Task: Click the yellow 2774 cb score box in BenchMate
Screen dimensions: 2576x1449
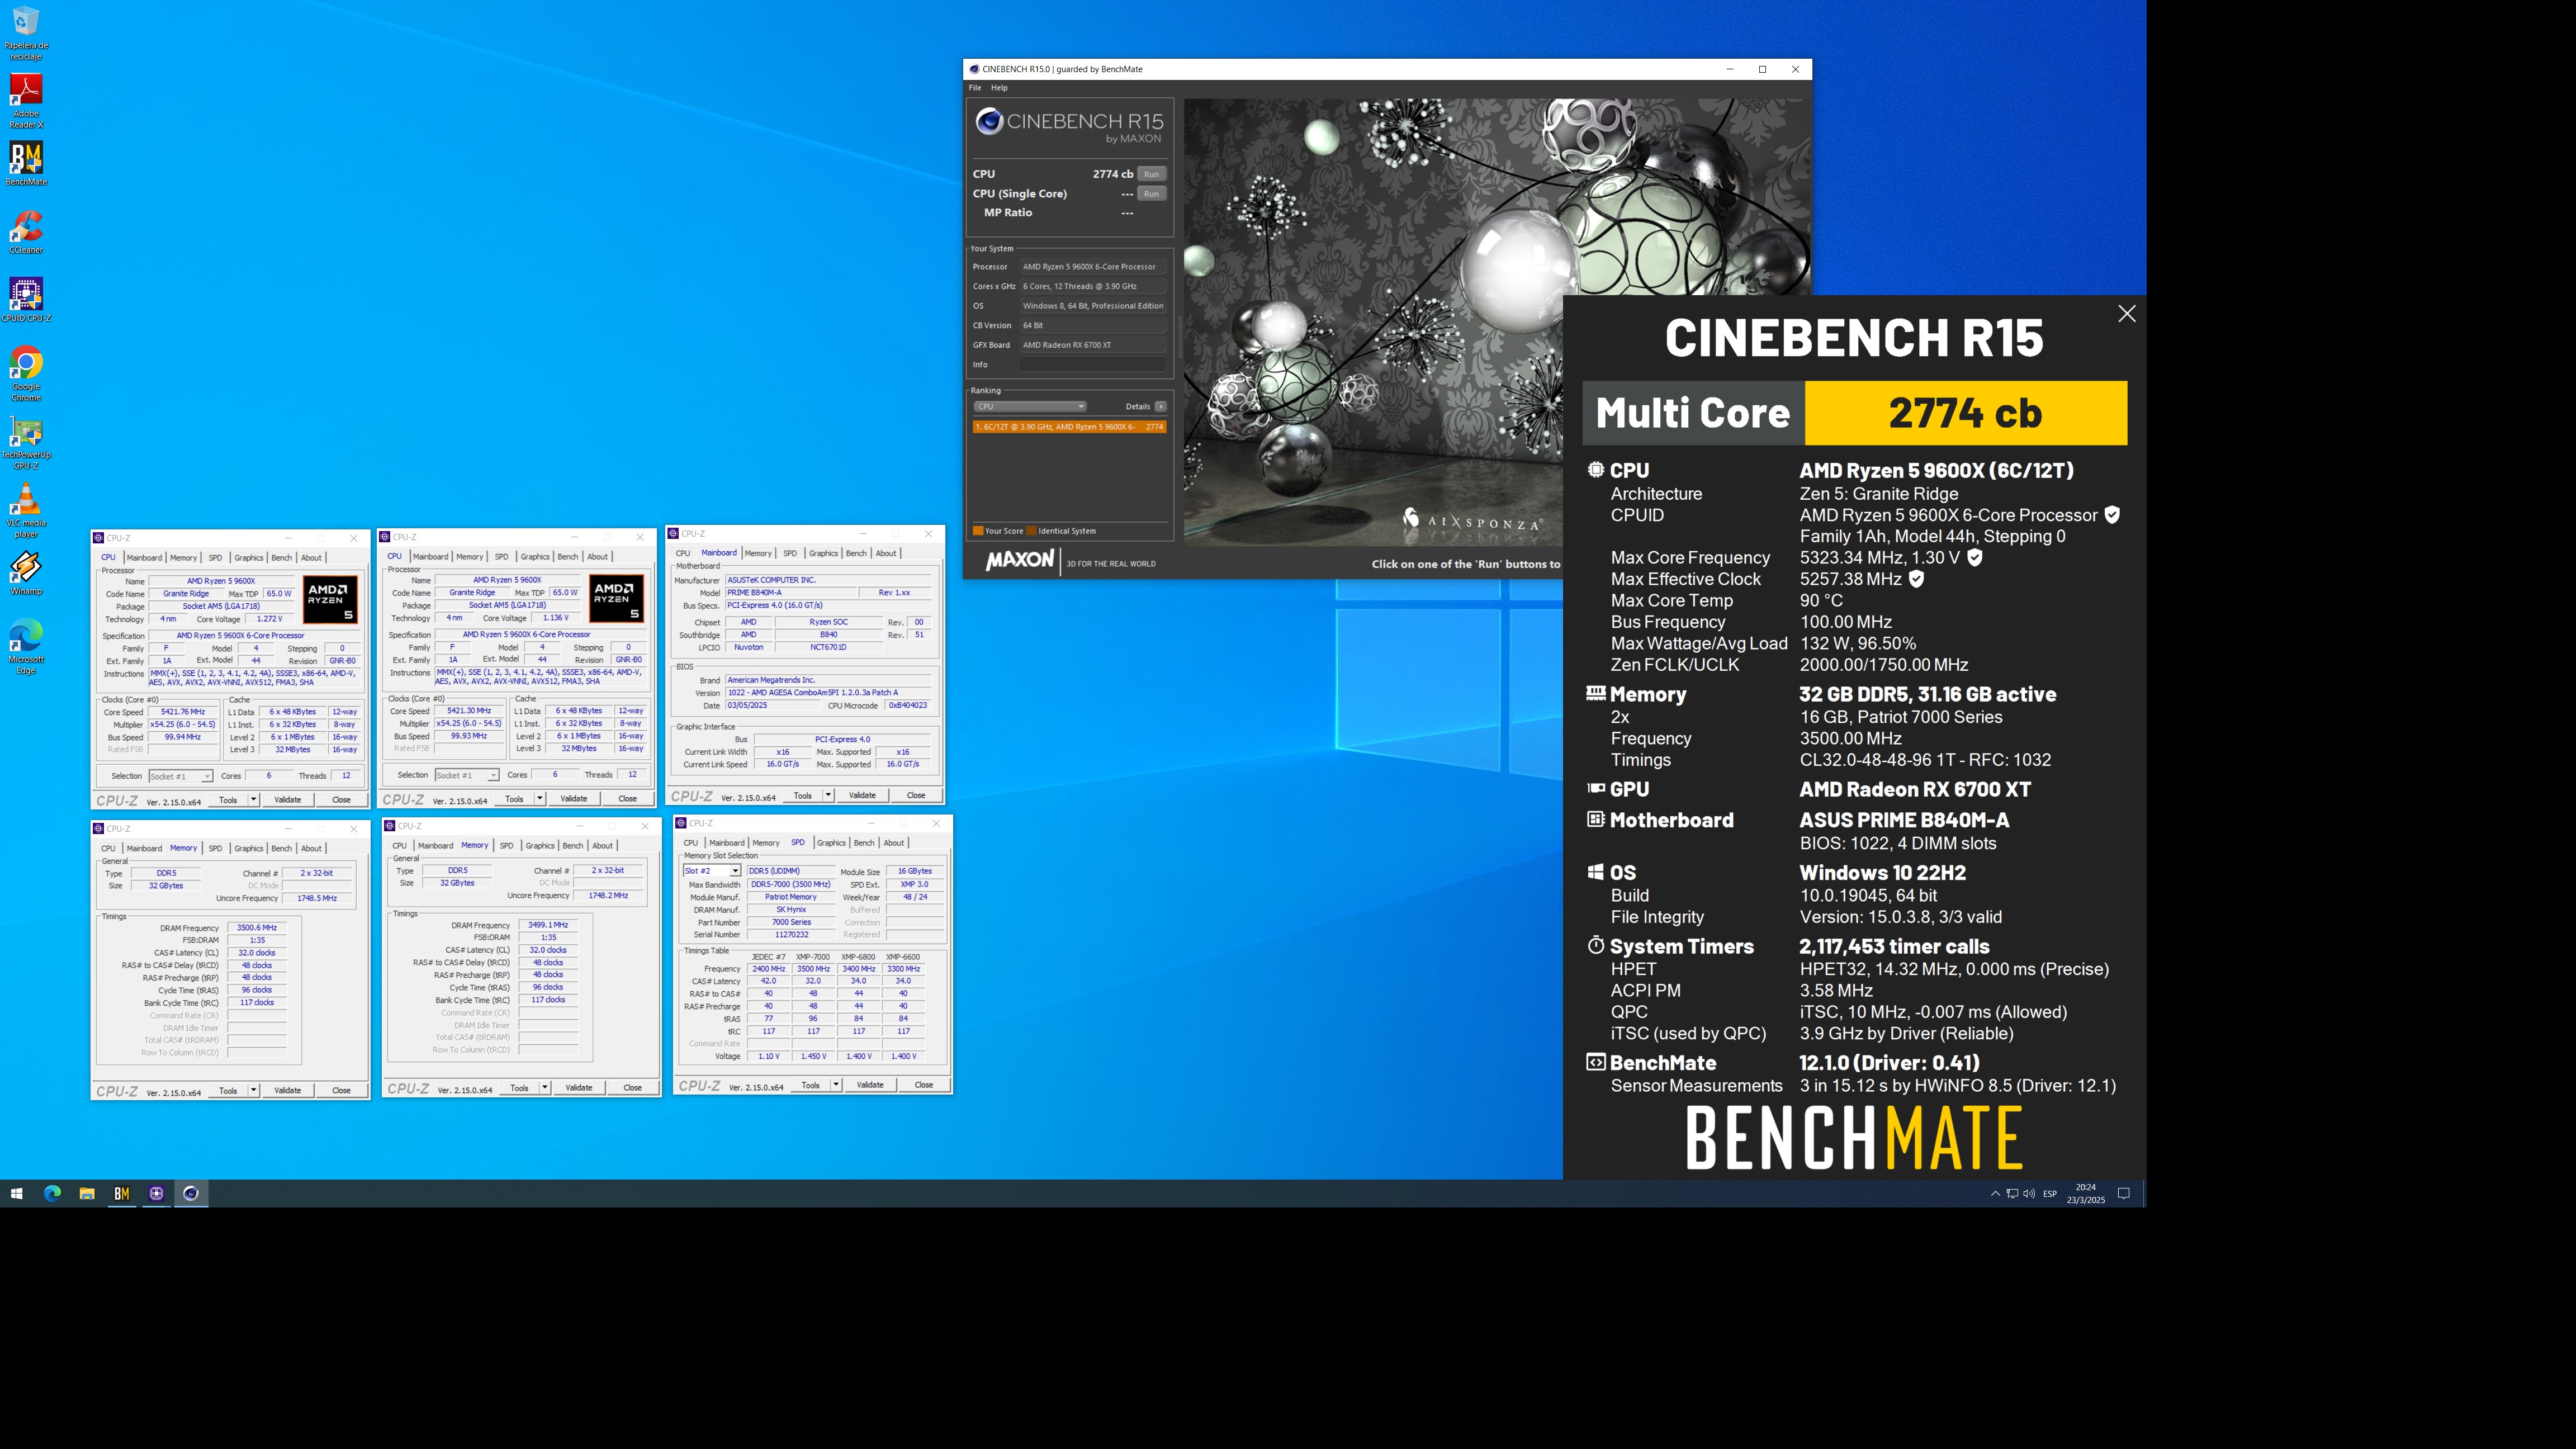Action: coord(1965,413)
